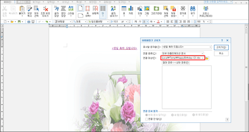Click the red font color button
The height and width of the screenshot is (132, 249).
point(158,22)
